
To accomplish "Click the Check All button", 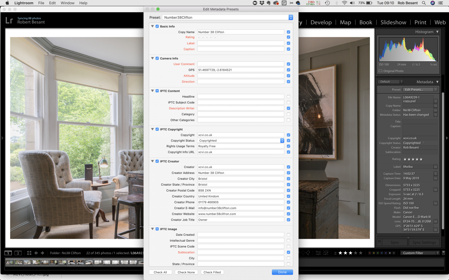I will (x=160, y=272).
